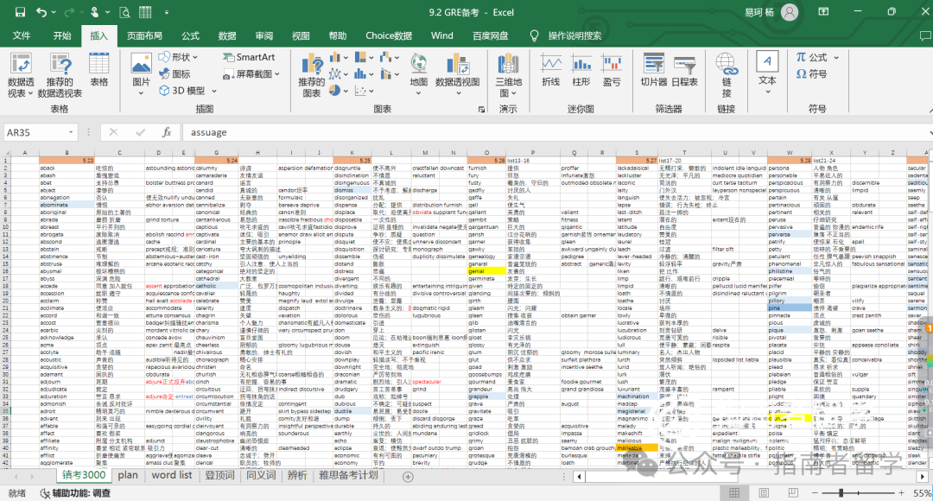Click the table grid icon in the title bar
933x501 pixels.
pos(145,12)
